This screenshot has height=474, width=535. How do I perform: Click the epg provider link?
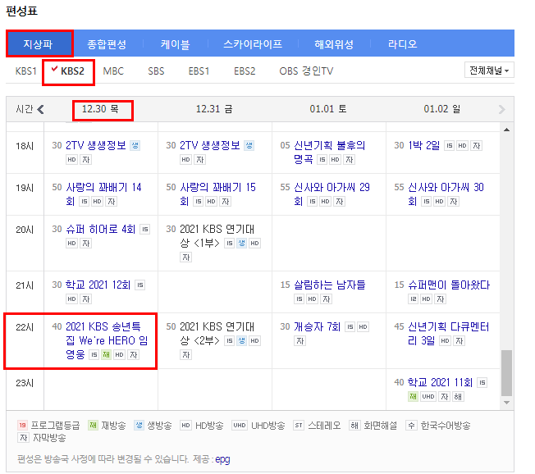click(222, 459)
